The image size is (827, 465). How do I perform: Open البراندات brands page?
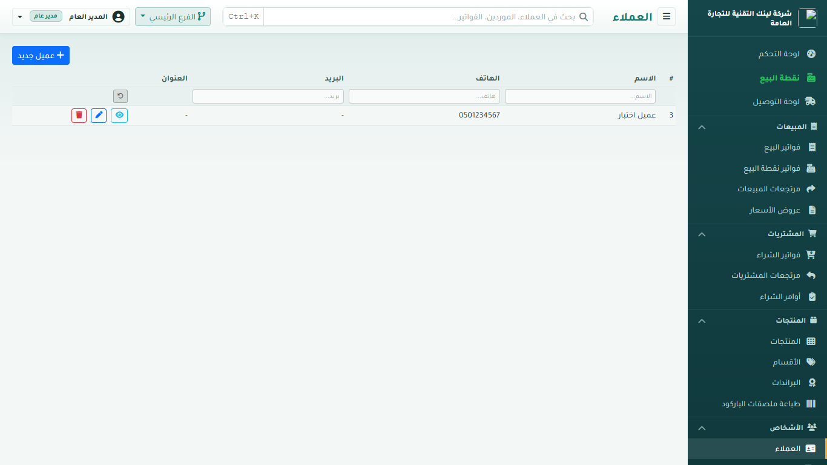coord(757,383)
